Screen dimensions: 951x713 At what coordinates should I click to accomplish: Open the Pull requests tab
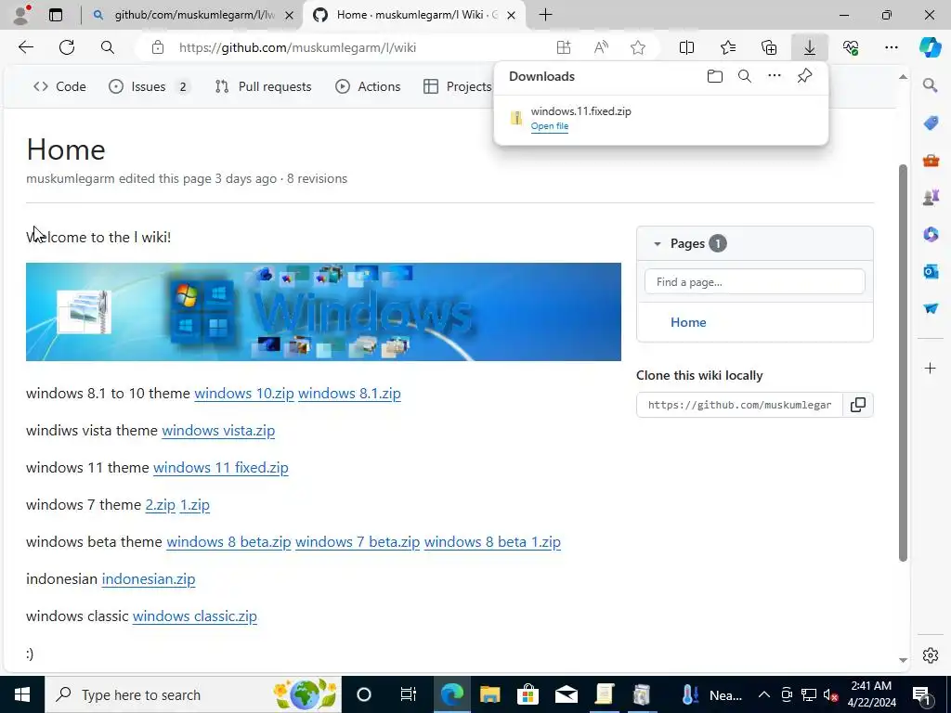pyautogui.click(x=263, y=86)
